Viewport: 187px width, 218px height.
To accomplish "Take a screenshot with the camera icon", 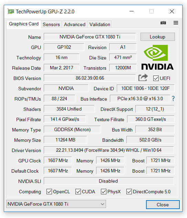I will click(x=163, y=23).
